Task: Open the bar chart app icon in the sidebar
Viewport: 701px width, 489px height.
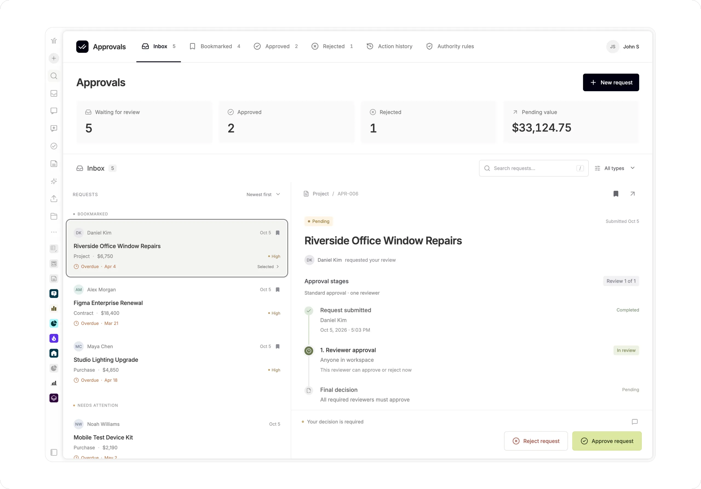Action: click(54, 308)
